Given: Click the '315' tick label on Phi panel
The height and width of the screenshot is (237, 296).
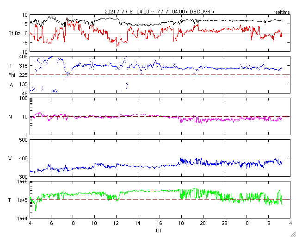Looking at the screenshot, I should click(x=24, y=66).
